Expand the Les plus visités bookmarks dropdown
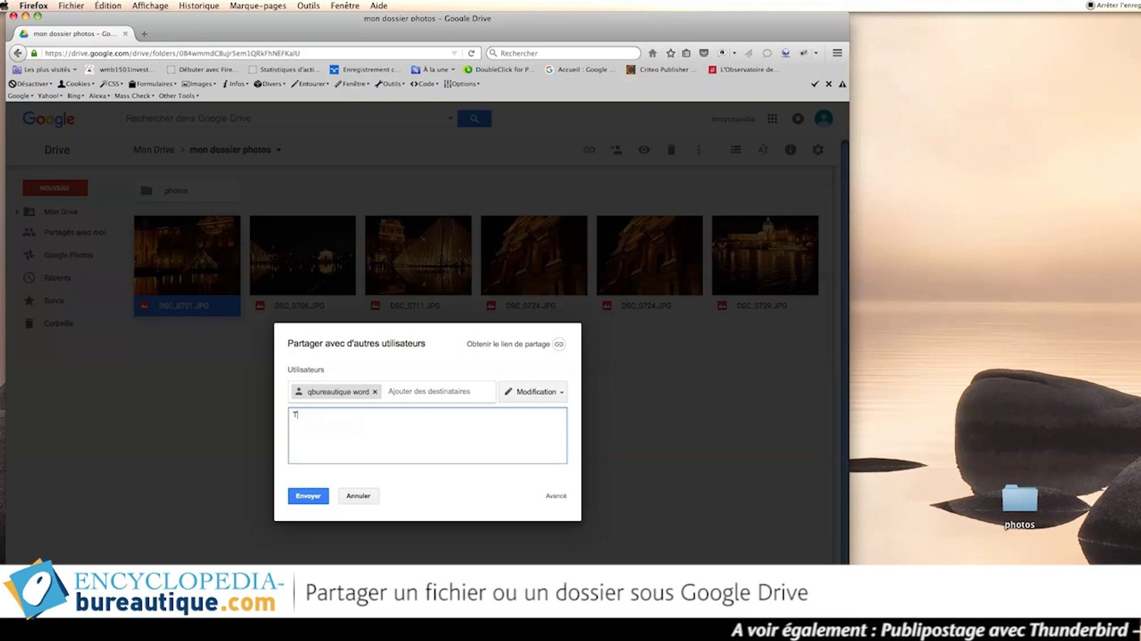Image resolution: width=1141 pixels, height=641 pixels. click(50, 69)
